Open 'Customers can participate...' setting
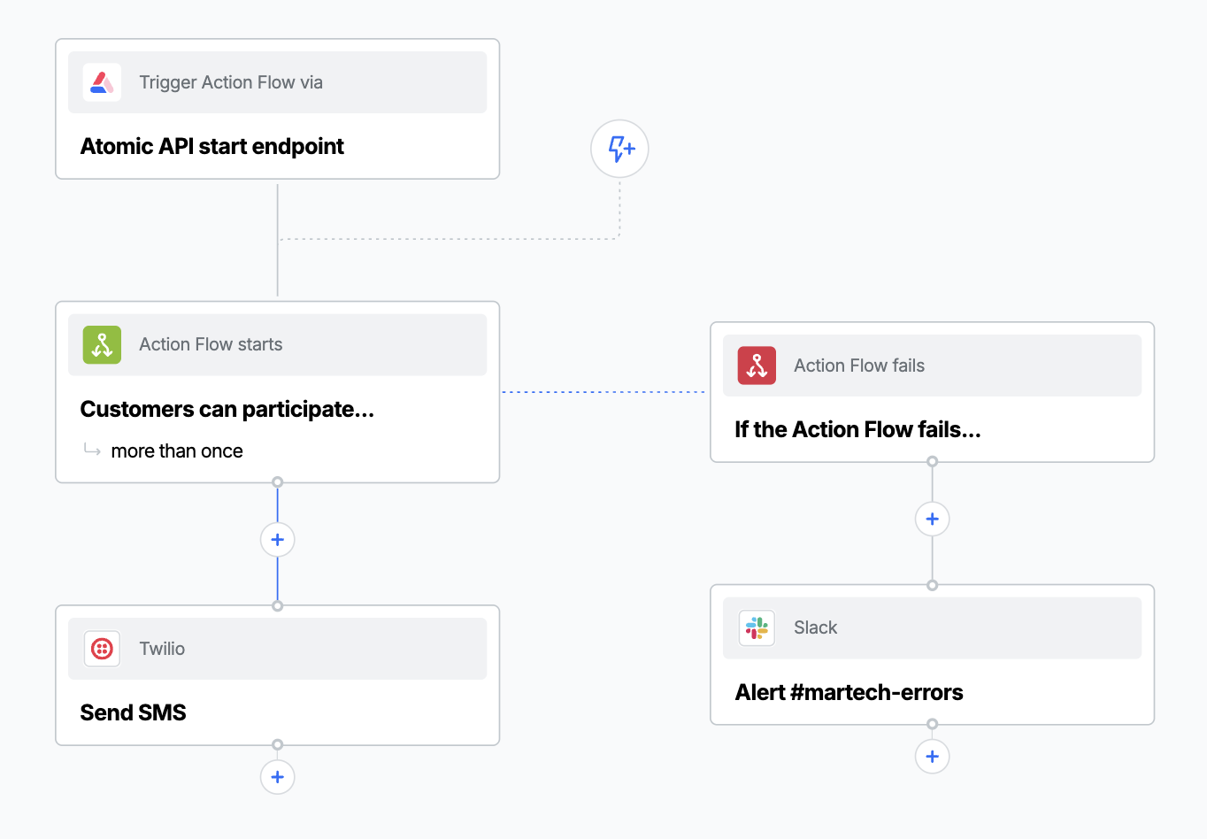Viewport: 1207px width, 839px height. (227, 409)
